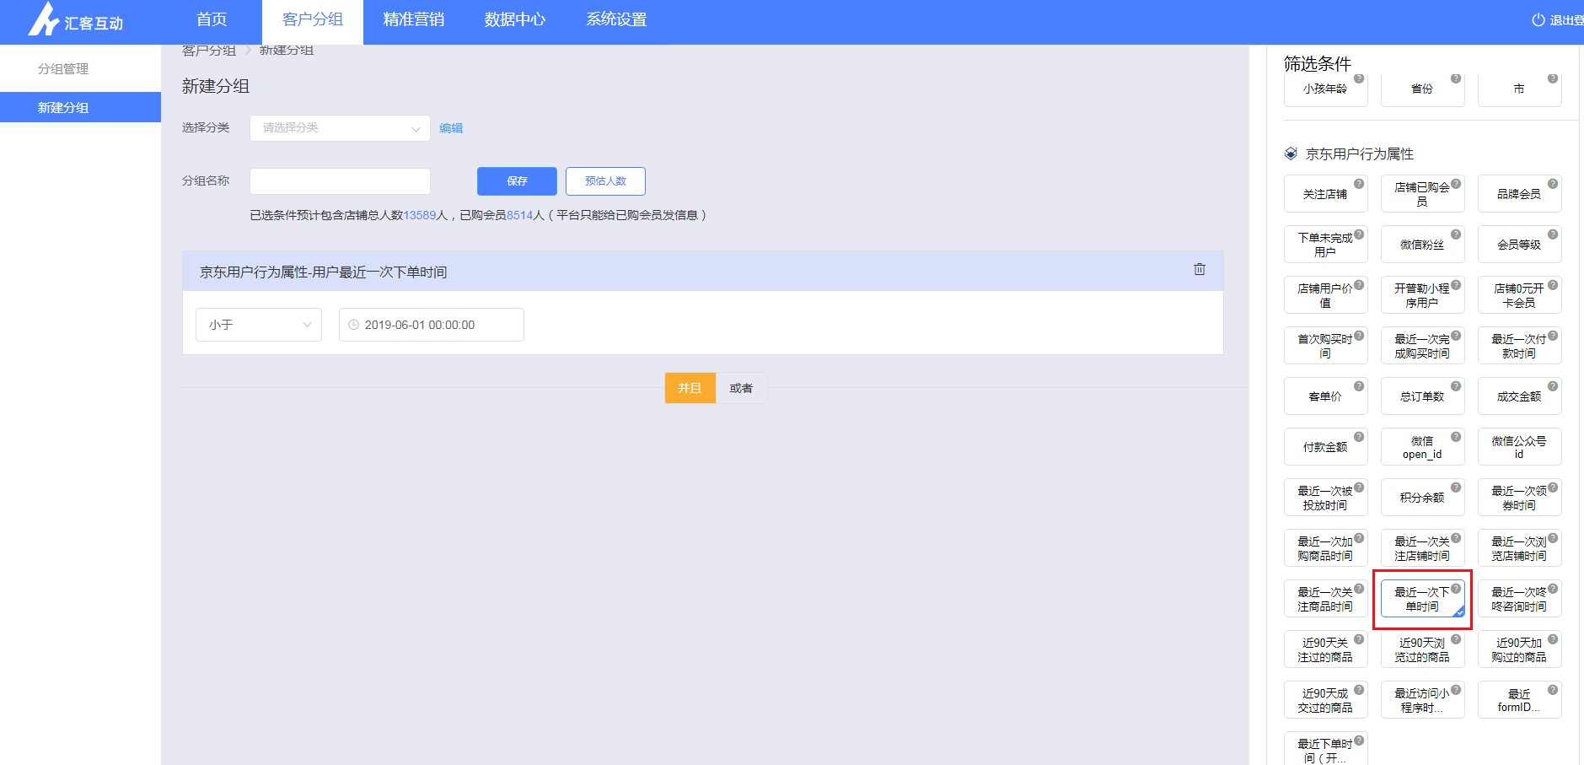Toggle the 最近一次下单时间 filter condition
This screenshot has height=765, width=1584.
tap(1422, 599)
